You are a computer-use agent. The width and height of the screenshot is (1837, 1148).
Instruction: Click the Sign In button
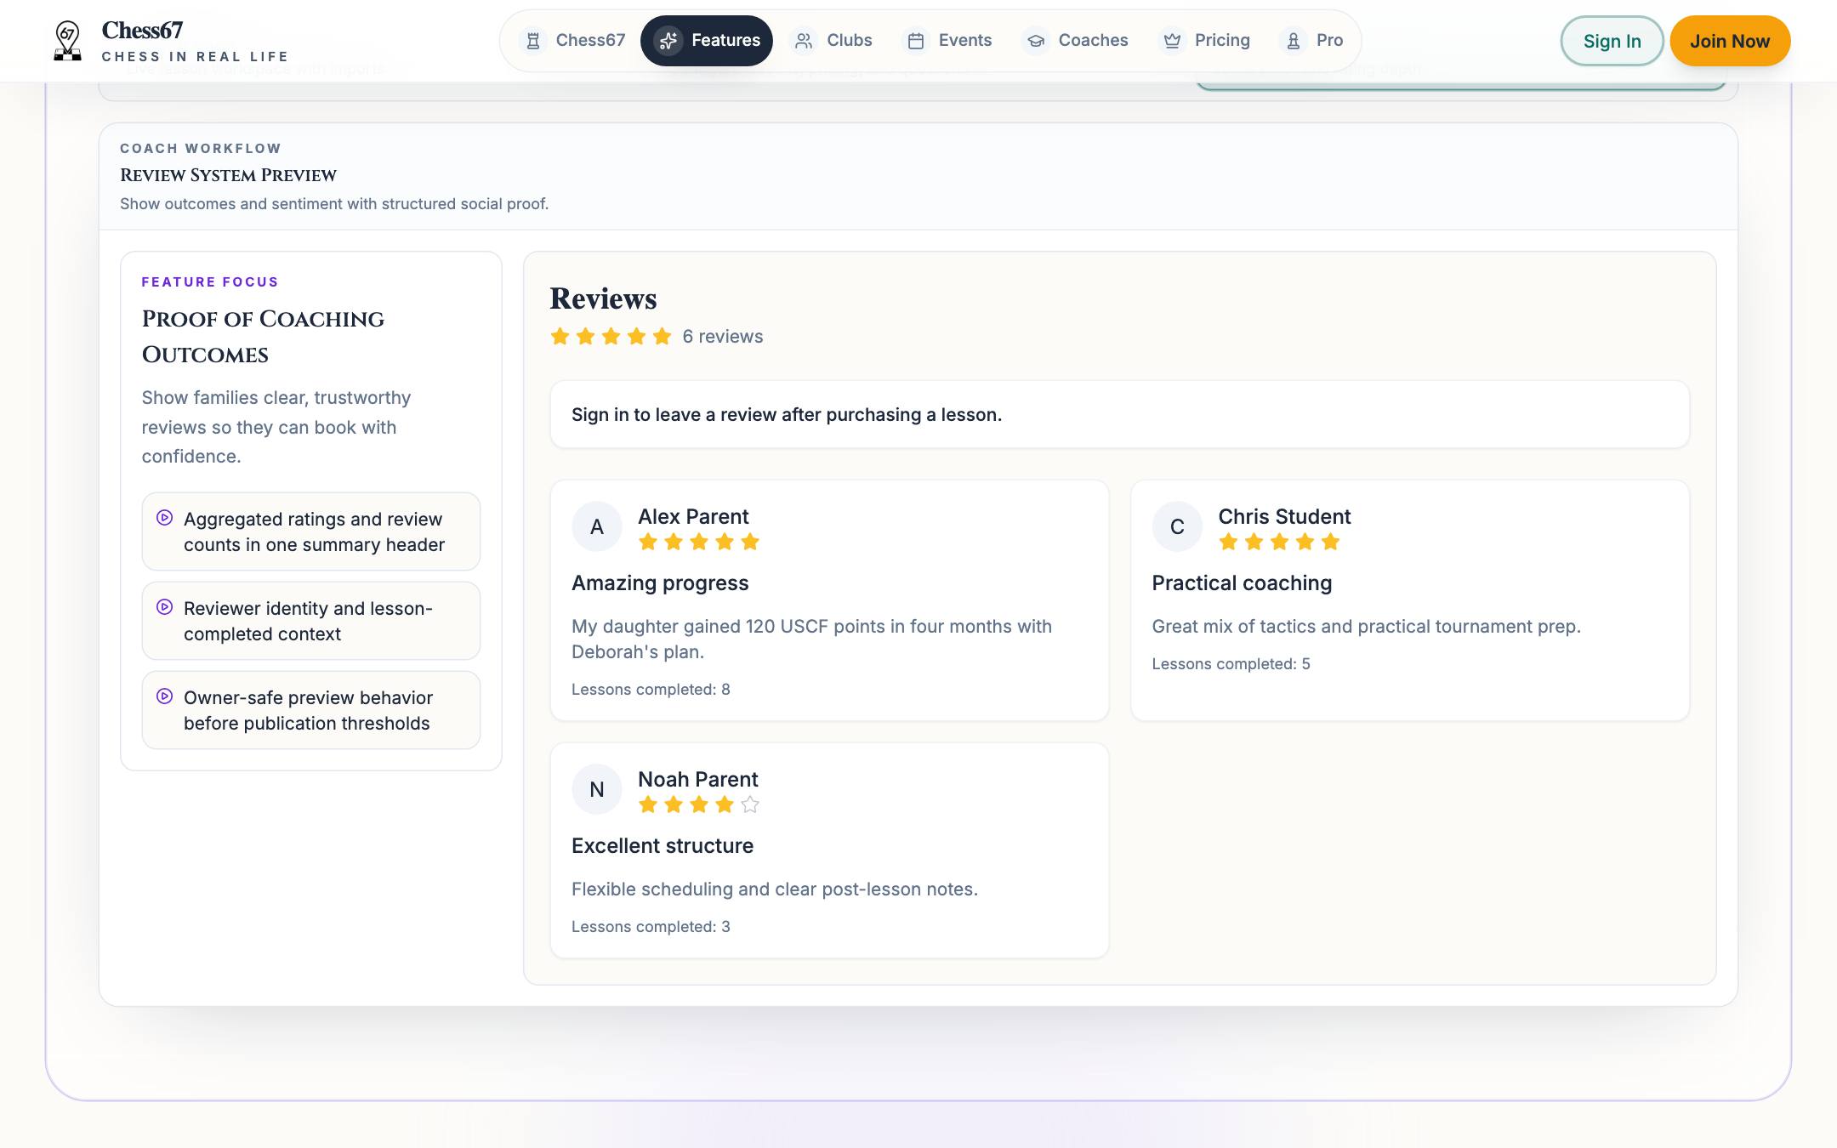[1612, 41]
